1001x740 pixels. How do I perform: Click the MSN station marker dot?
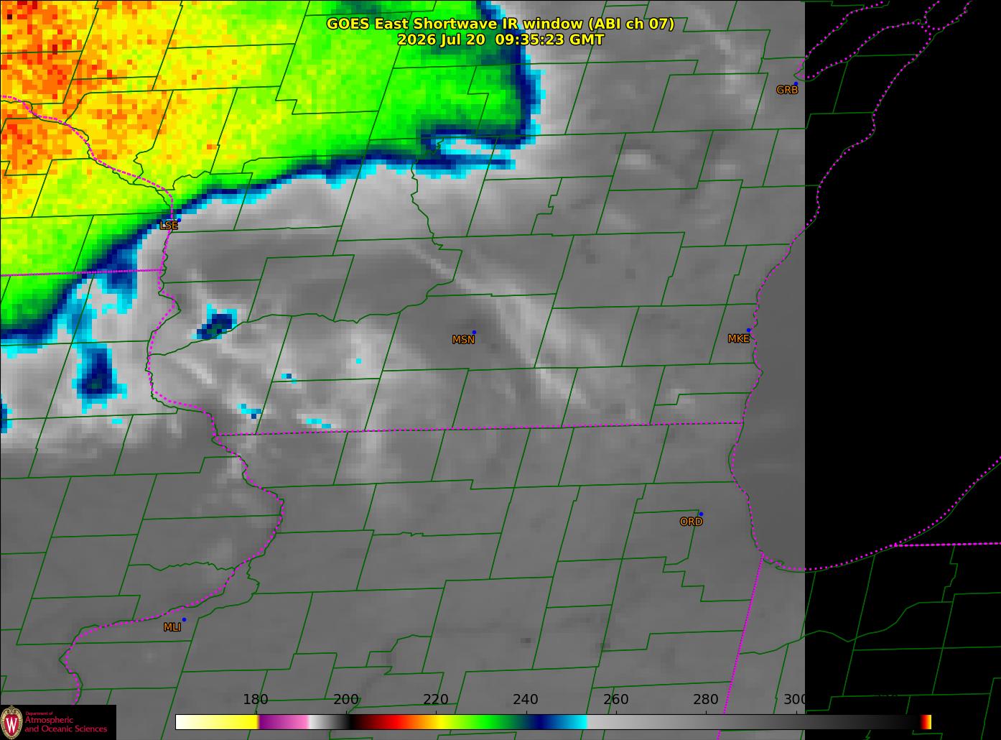474,333
